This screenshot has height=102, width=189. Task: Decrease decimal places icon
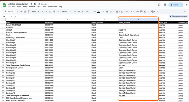tap(50, 11)
